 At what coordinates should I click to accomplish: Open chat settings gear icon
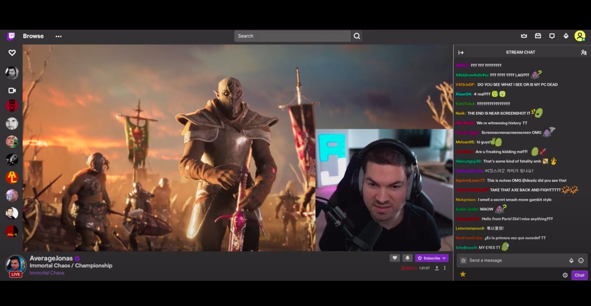coord(565,275)
